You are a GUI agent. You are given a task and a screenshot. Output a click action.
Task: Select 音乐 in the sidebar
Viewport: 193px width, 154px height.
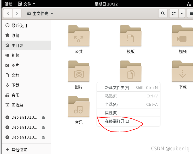[x=26, y=95]
